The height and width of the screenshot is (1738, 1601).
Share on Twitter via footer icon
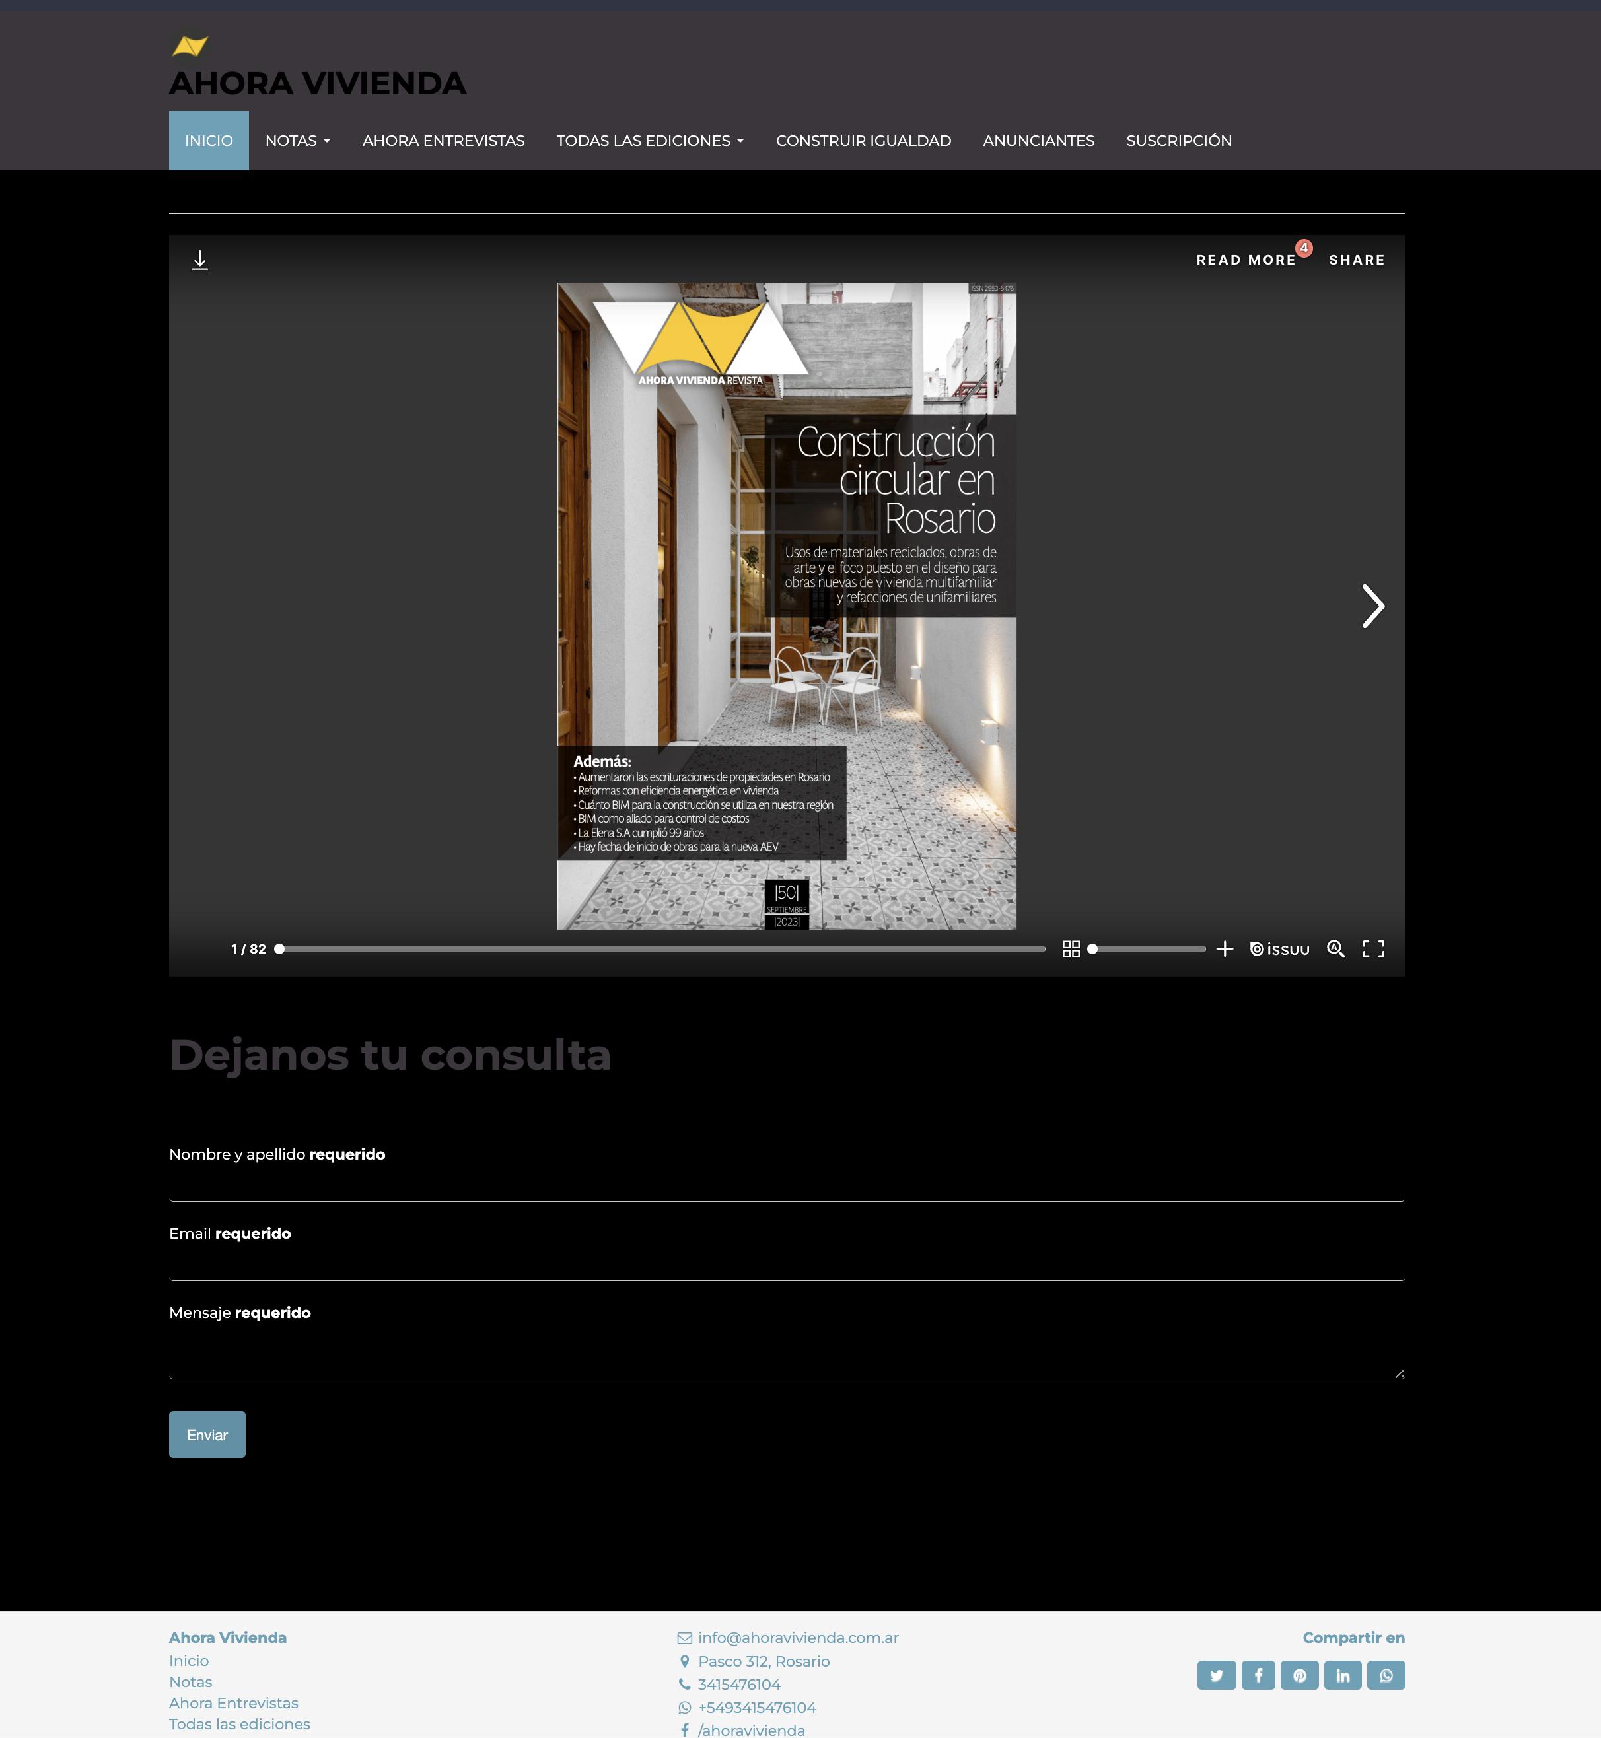tap(1217, 1675)
